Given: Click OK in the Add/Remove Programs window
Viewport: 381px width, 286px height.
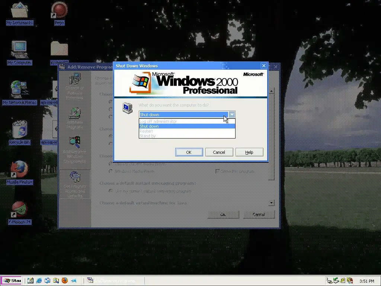Looking at the screenshot, I should (x=223, y=214).
